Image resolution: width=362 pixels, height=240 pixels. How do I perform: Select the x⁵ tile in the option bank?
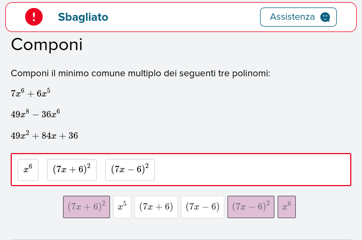click(x=122, y=207)
